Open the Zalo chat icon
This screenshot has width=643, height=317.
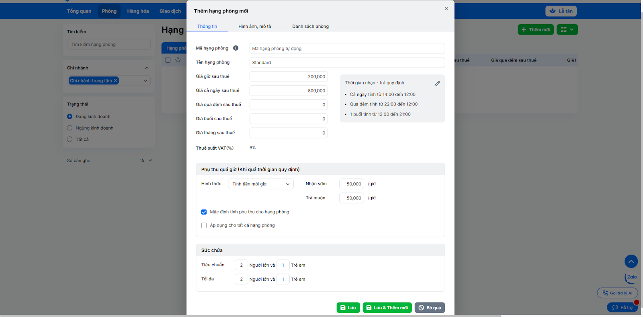point(631,277)
